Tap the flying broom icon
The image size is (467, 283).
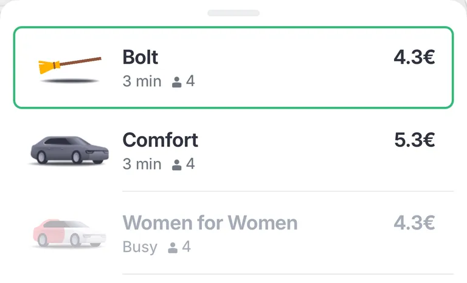tap(70, 70)
